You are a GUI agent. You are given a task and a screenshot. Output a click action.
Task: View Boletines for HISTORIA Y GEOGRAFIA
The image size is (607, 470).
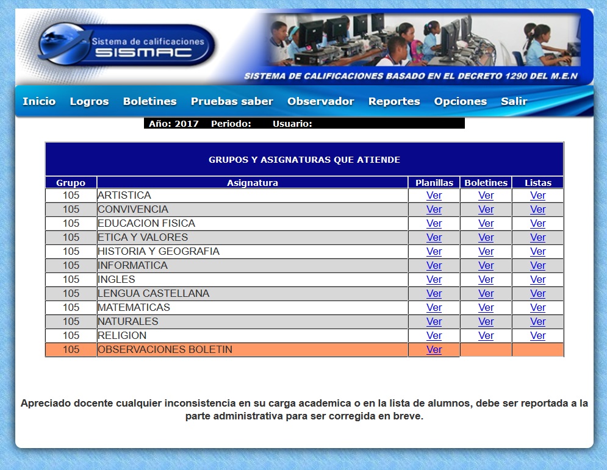tap(486, 251)
